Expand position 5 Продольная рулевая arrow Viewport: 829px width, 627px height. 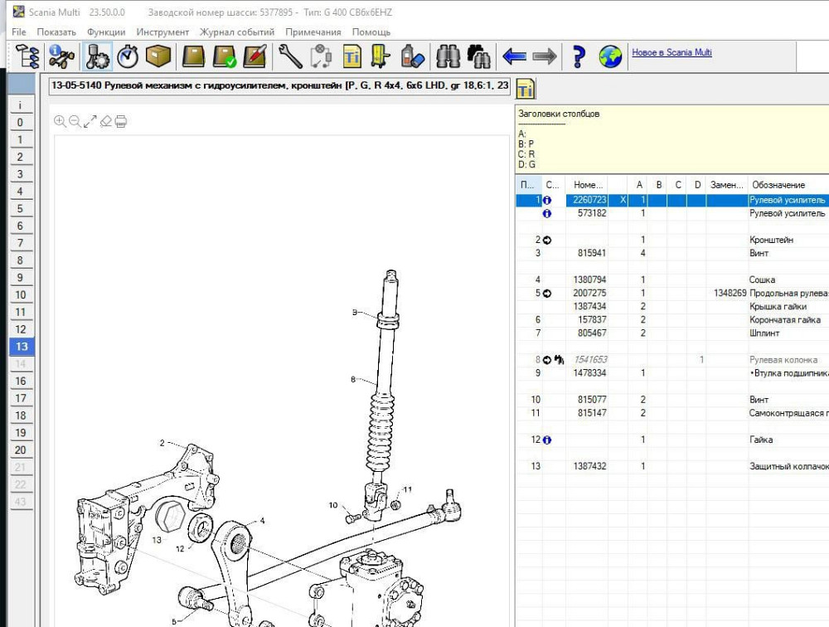pyautogui.click(x=547, y=293)
